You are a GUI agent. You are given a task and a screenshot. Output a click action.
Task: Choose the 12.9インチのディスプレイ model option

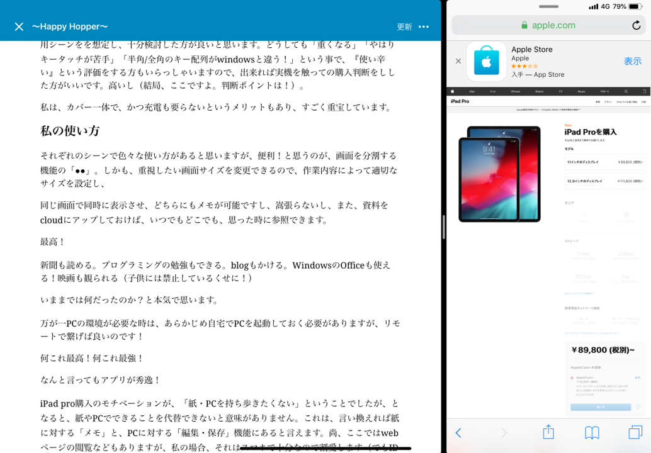604,181
